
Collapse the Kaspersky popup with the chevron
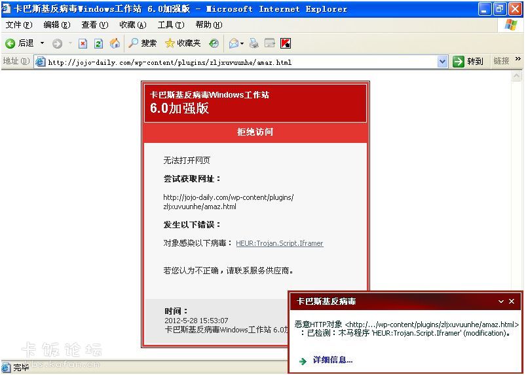coord(501,302)
